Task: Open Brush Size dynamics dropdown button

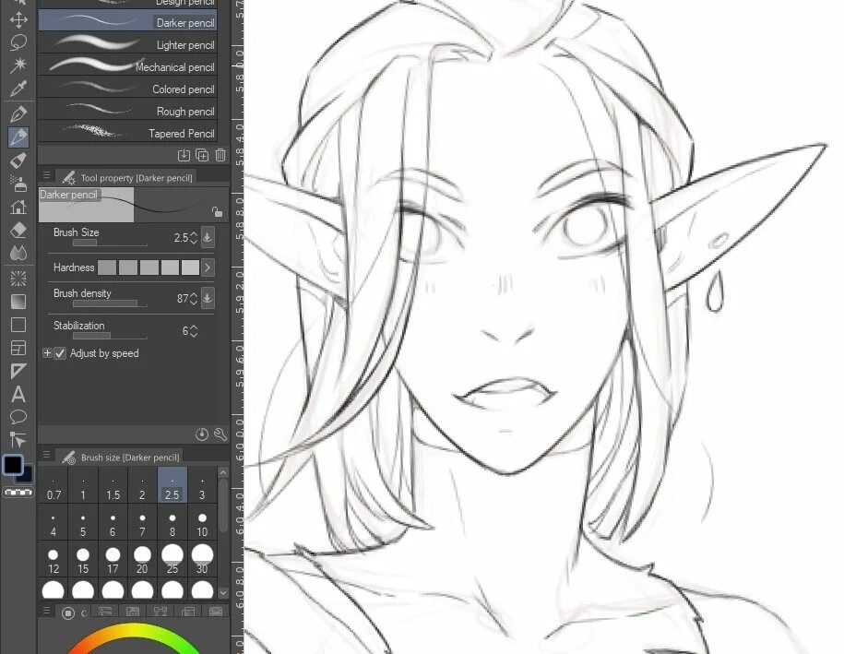Action: pos(208,237)
